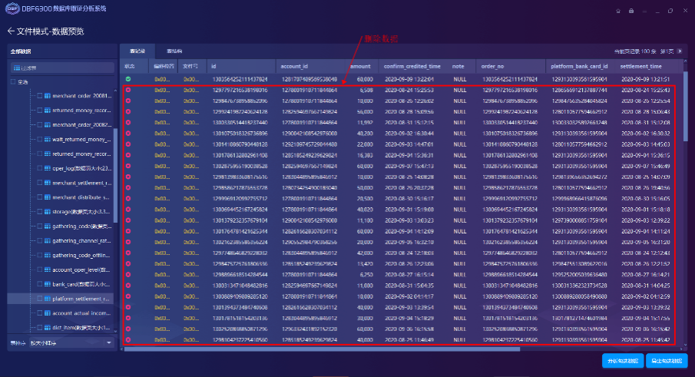Tick the 全选 select-all checkbox
This screenshot has width=695, height=377.
point(13,82)
